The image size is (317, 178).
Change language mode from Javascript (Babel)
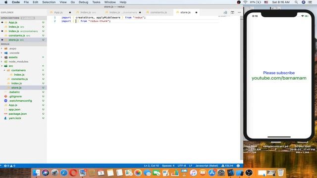click(x=207, y=166)
